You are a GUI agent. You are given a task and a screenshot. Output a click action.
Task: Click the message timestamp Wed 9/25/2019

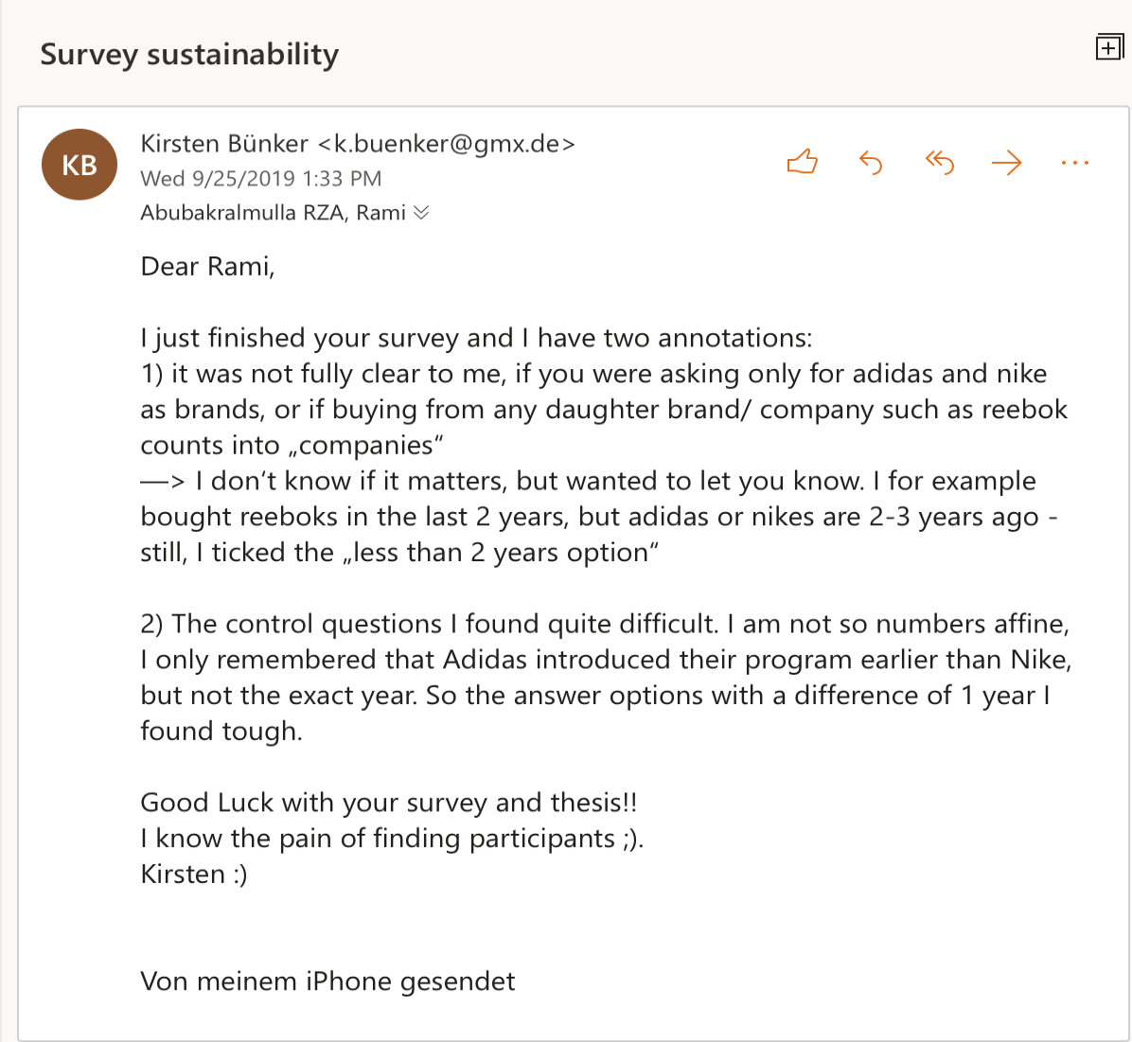point(261,178)
